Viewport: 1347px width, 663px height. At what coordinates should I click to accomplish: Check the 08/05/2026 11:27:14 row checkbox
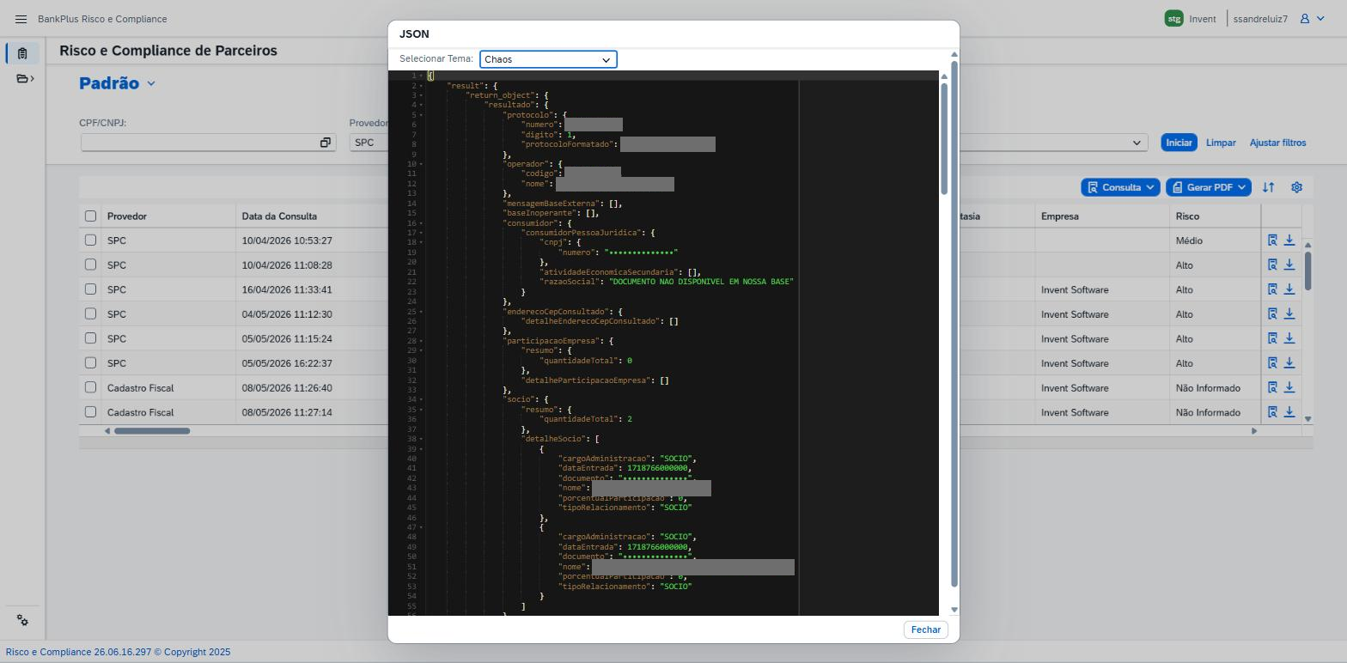click(90, 411)
